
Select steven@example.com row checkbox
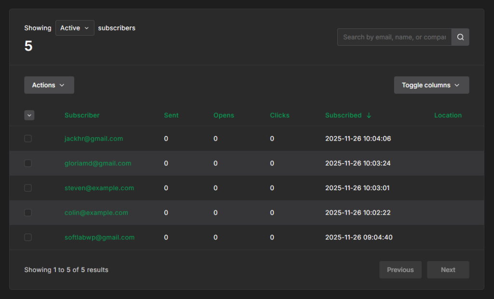[x=28, y=188]
